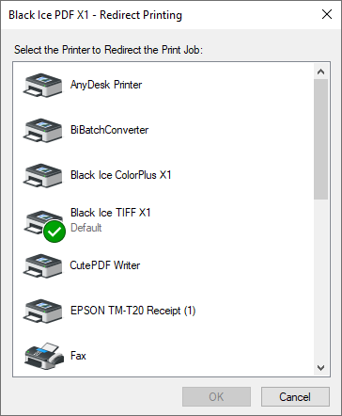Image resolution: width=342 pixels, height=416 pixels.
Task: Pick the EPSON TM-T20 Receipt printer icon
Action: click(x=42, y=311)
